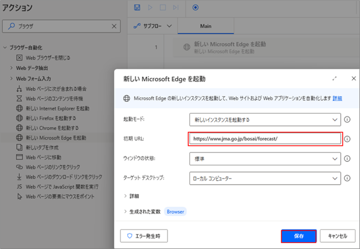Click info icon beside ターゲット デスクトップ
The image size is (360, 249).
coord(347,178)
